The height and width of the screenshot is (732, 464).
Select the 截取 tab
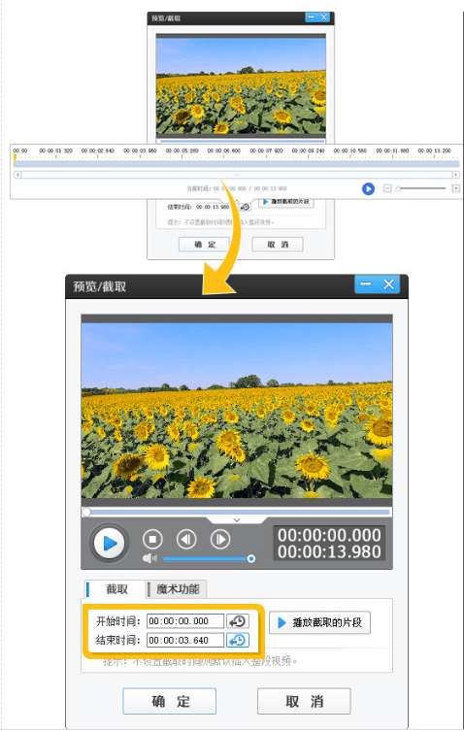pos(116,589)
